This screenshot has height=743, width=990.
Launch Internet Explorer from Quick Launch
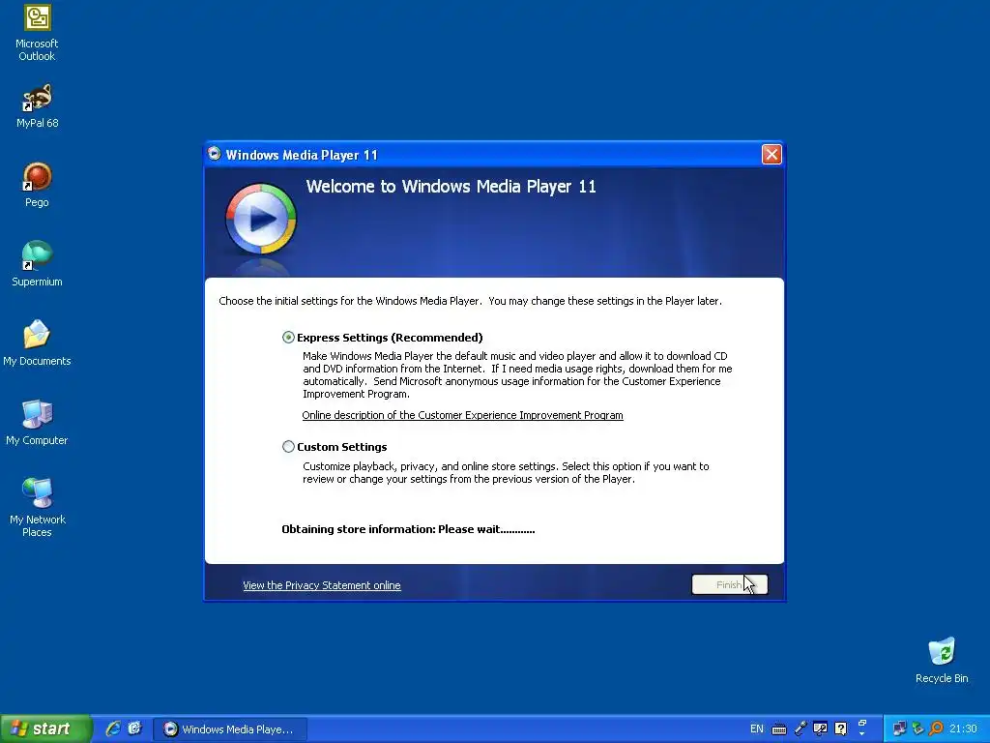click(113, 728)
